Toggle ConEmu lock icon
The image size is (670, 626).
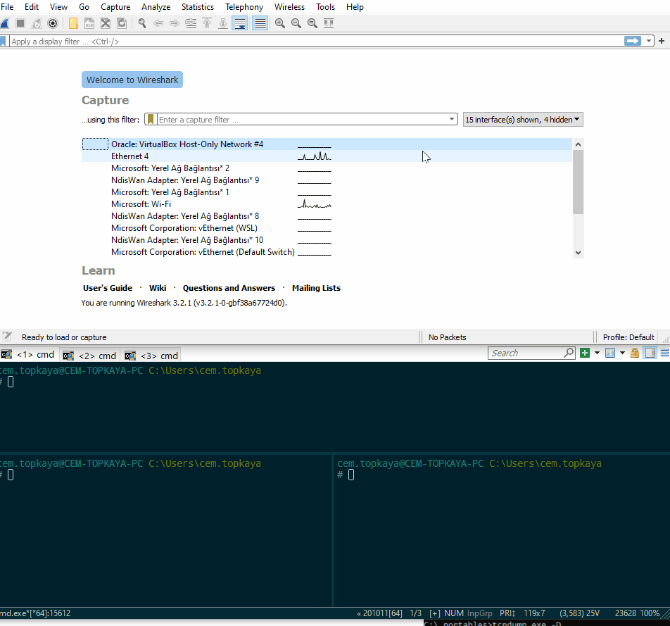635,353
